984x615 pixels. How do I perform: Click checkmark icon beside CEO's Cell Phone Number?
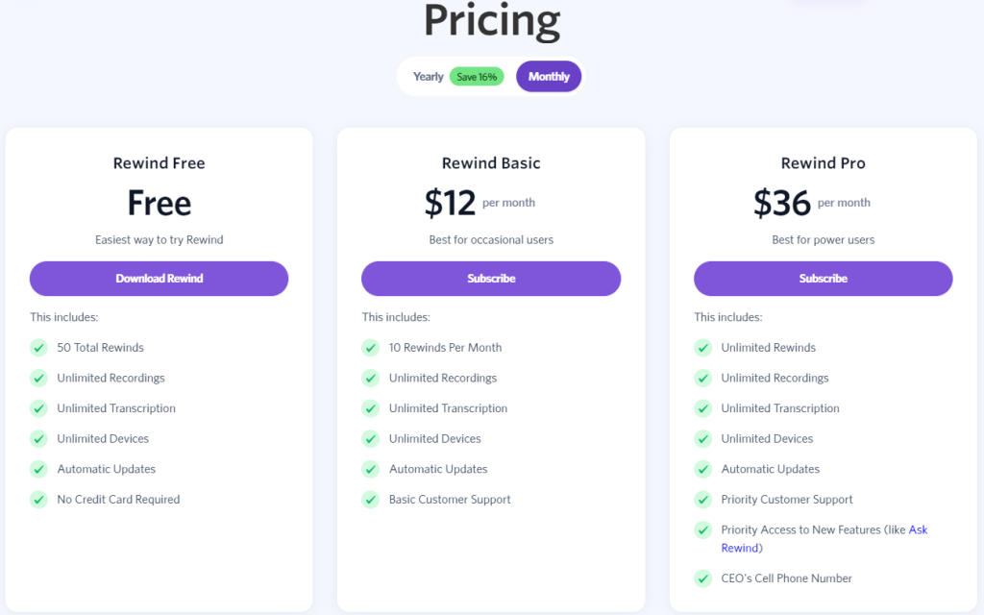click(x=703, y=578)
